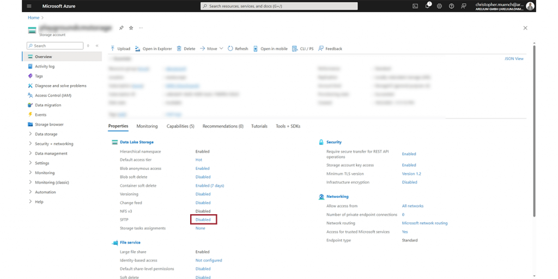The image size is (558, 279).
Task: Open the Data Lake Storage heading link
Action: pyautogui.click(x=137, y=142)
